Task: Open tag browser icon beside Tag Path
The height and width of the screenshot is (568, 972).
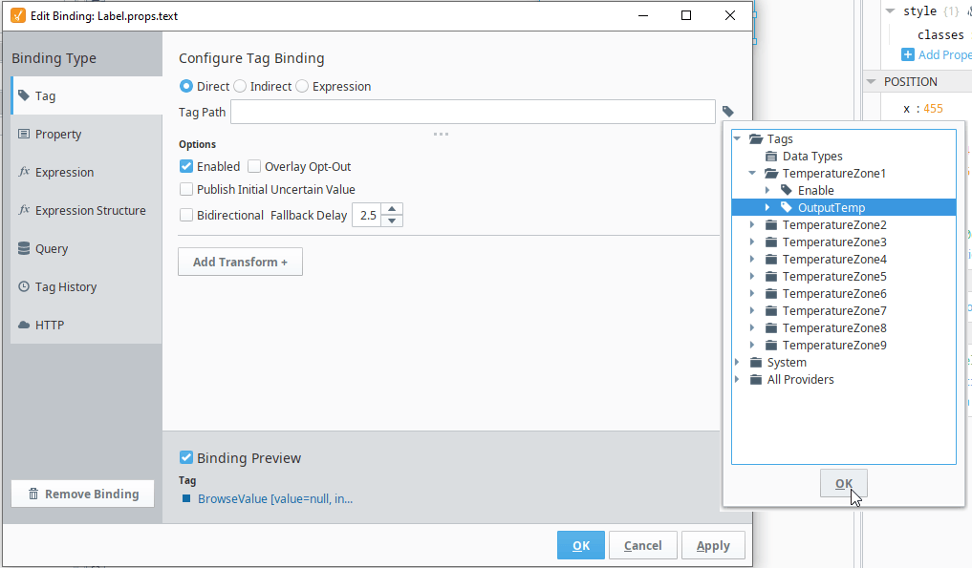Action: tap(727, 112)
